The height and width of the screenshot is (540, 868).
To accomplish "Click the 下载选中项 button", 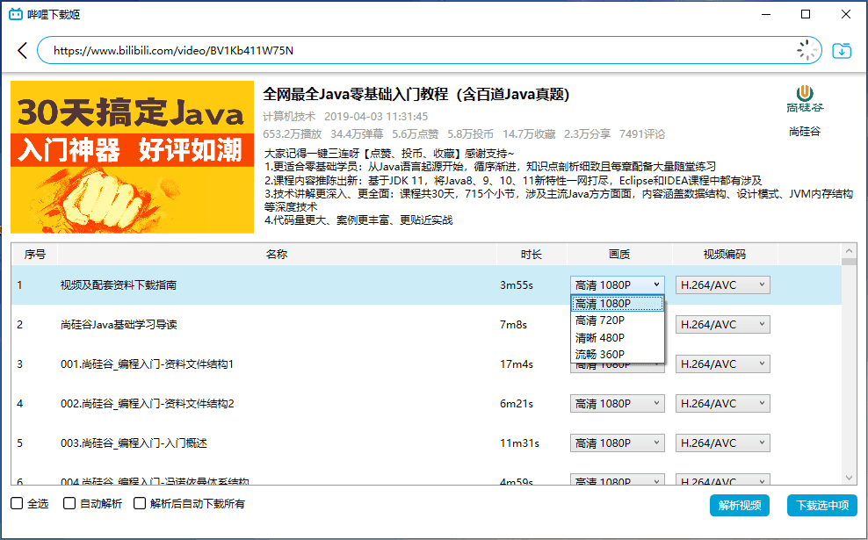I will coord(822,505).
